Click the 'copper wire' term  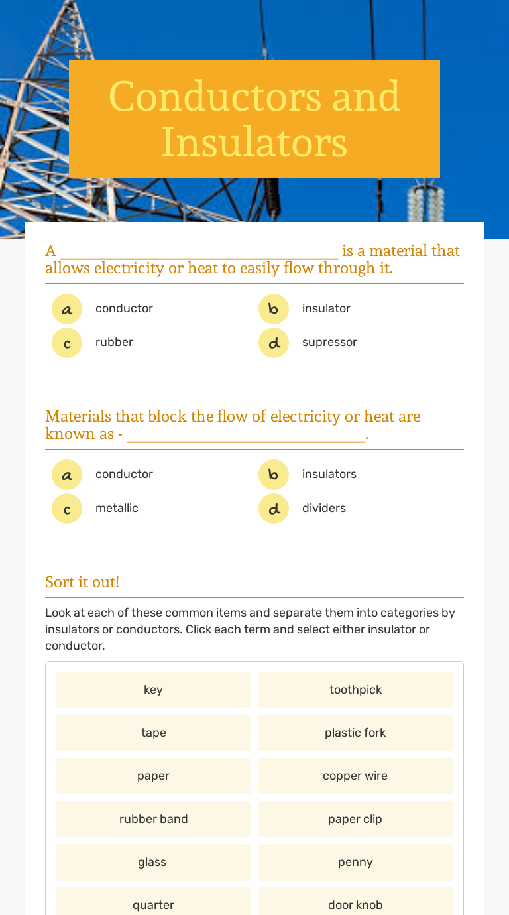355,776
